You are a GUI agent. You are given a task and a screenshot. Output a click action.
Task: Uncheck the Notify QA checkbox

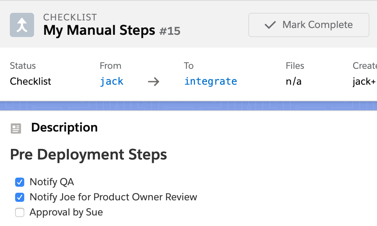point(19,182)
